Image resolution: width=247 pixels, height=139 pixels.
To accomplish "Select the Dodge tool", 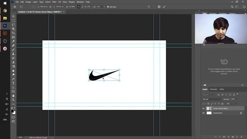I will tap(13, 75).
